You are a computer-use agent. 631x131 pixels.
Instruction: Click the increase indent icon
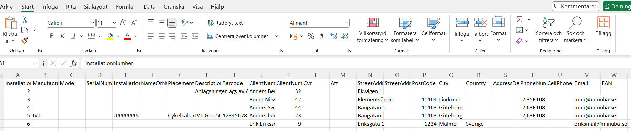pyautogui.click(x=195, y=36)
